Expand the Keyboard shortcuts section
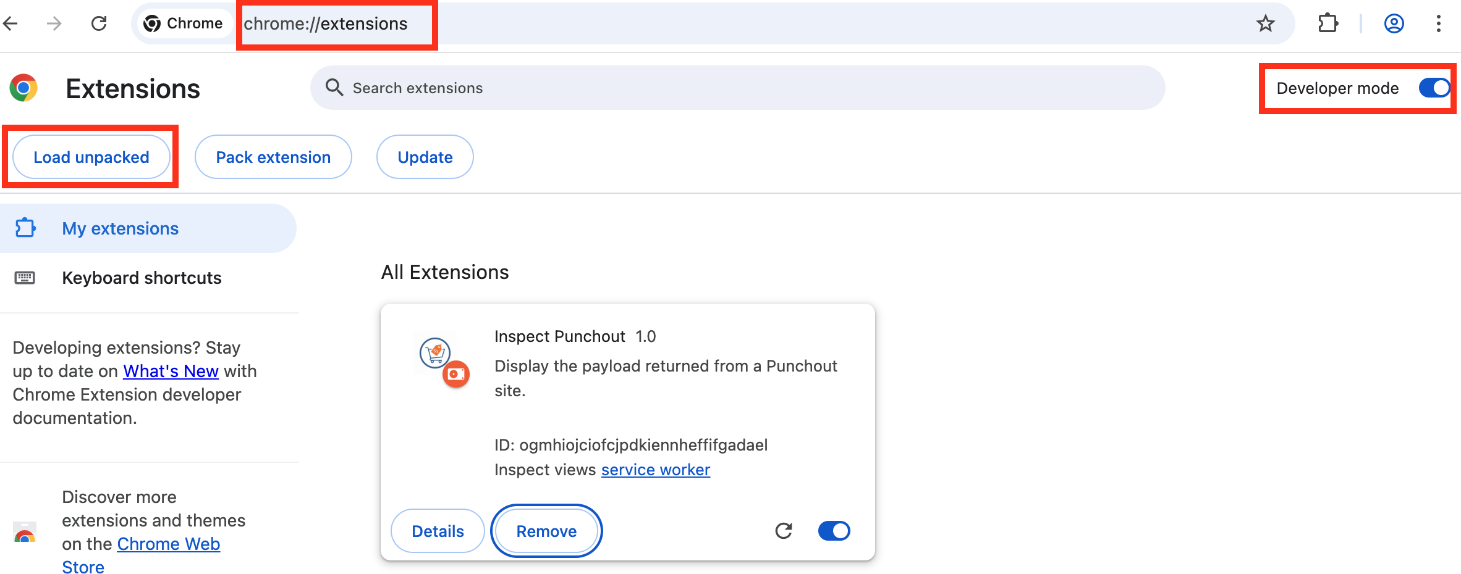The height and width of the screenshot is (574, 1461). coord(142,277)
